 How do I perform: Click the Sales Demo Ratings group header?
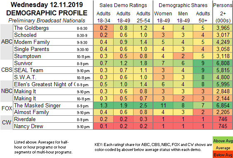point(123,5)
